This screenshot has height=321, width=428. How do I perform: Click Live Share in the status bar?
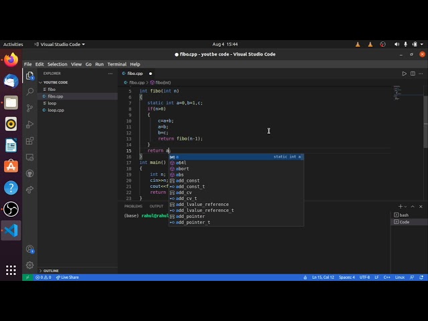(x=68, y=277)
